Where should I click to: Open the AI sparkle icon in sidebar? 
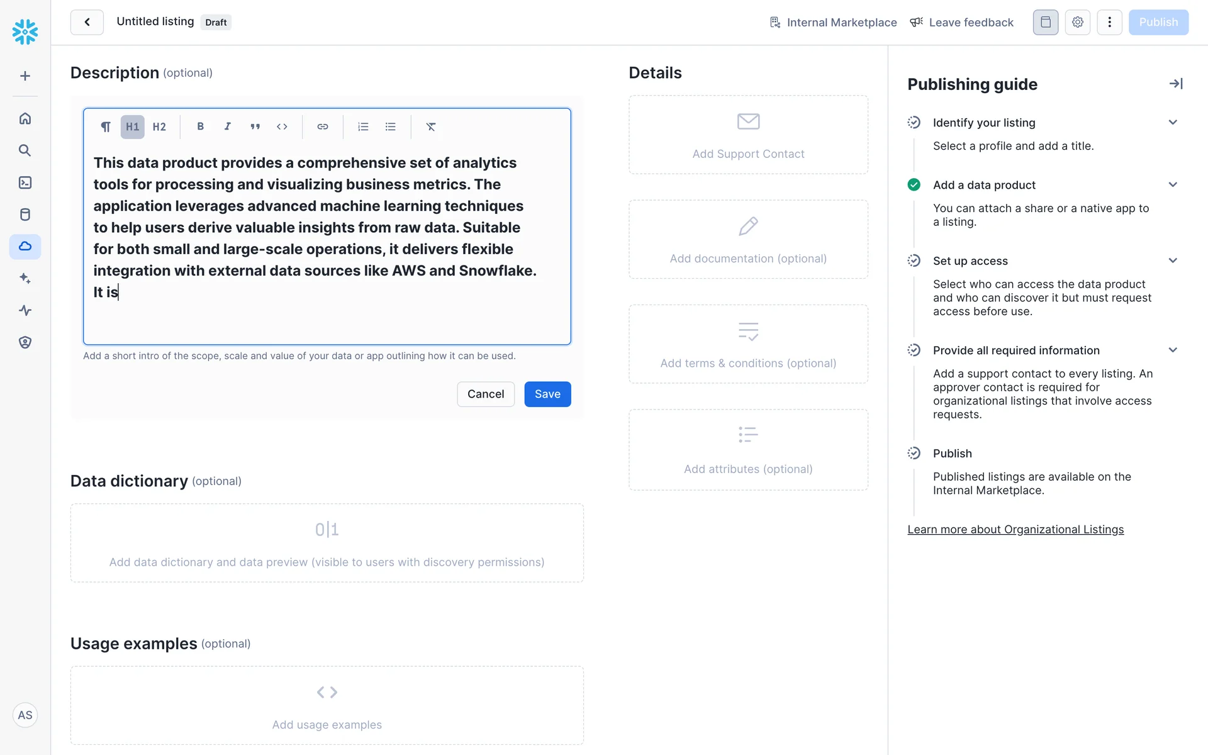(25, 278)
